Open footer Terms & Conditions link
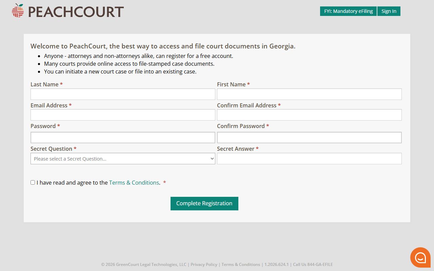 (x=241, y=265)
